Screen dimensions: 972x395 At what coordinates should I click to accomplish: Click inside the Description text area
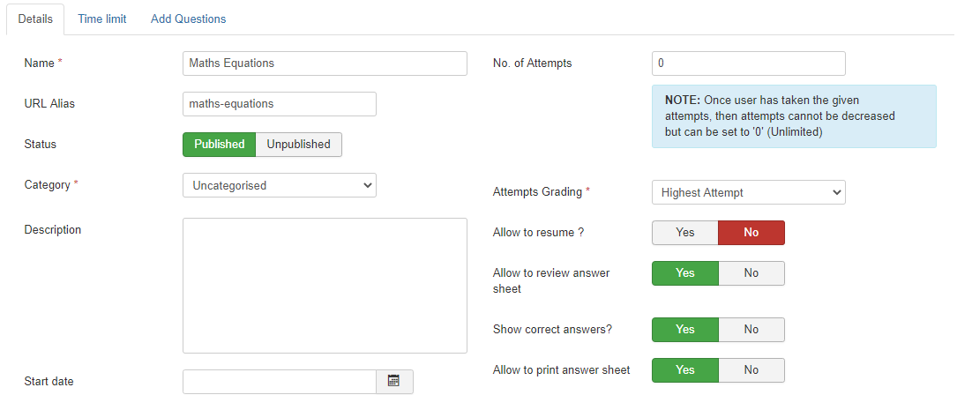point(324,285)
